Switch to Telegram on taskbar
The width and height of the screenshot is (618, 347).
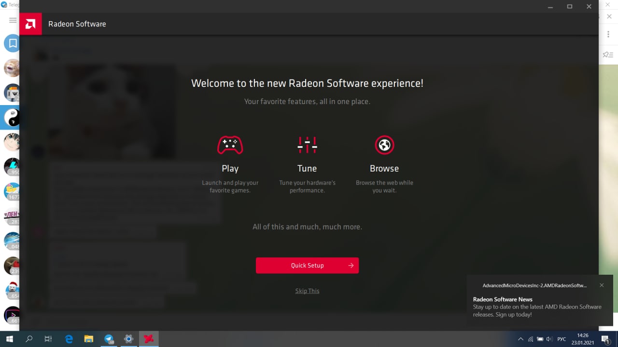109,339
